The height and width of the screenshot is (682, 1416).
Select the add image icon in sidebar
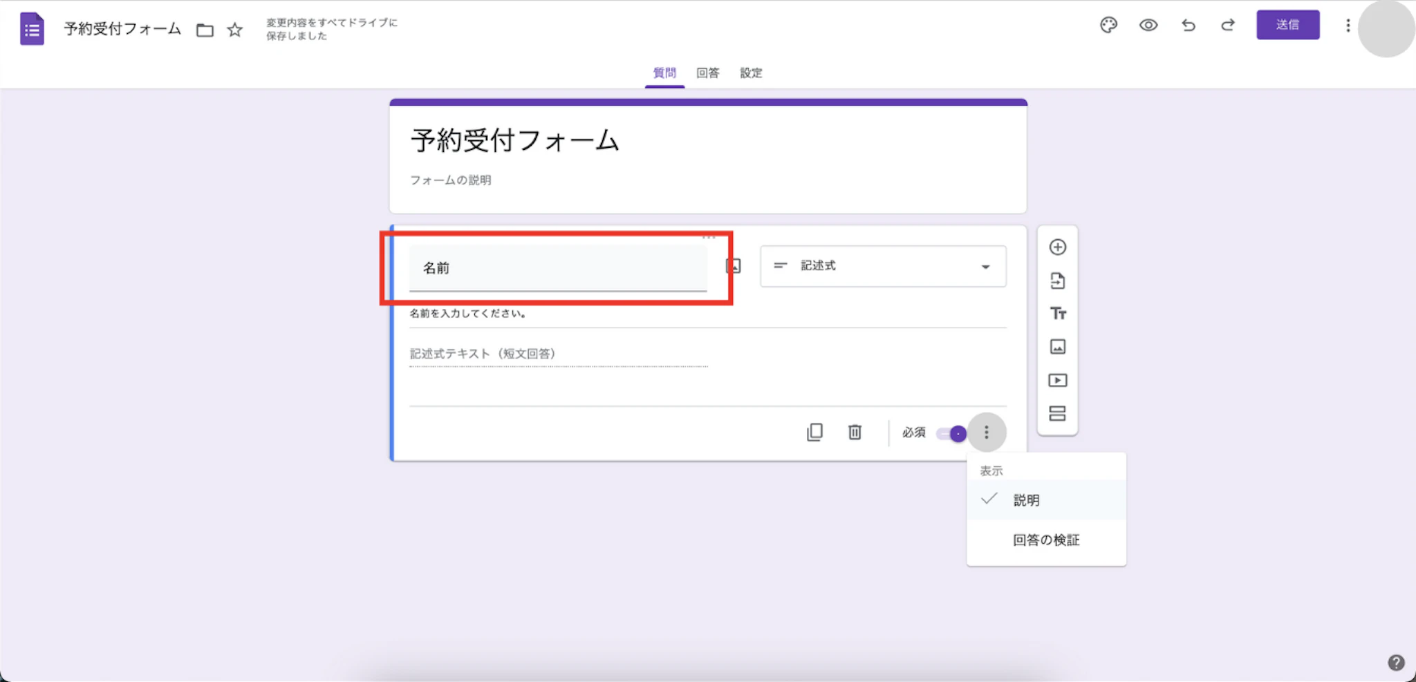[1058, 346]
